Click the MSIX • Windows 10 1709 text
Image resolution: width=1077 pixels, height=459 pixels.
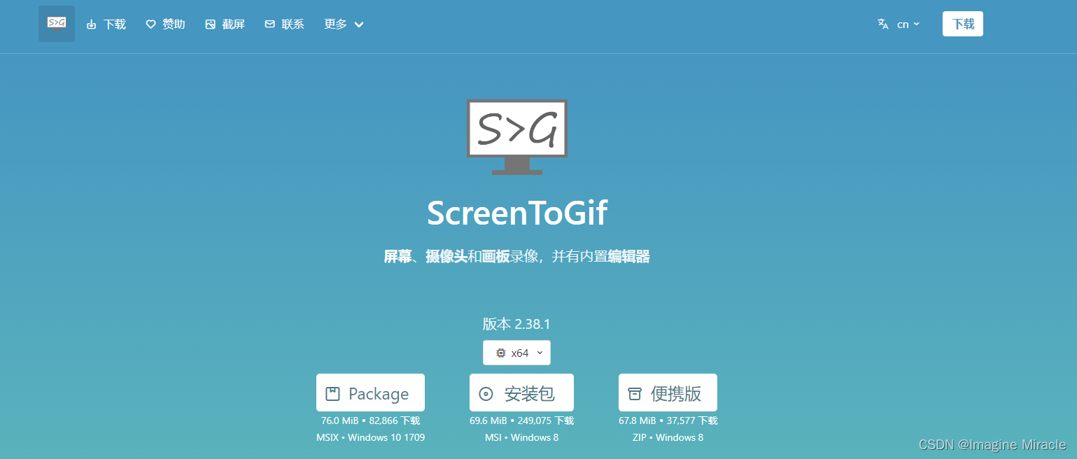point(370,437)
